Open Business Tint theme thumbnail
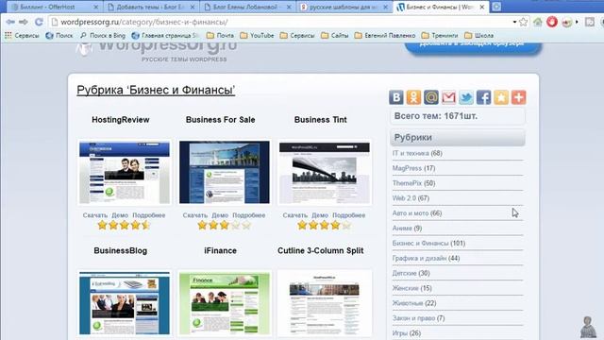This screenshot has width=604, height=340. coord(325,172)
